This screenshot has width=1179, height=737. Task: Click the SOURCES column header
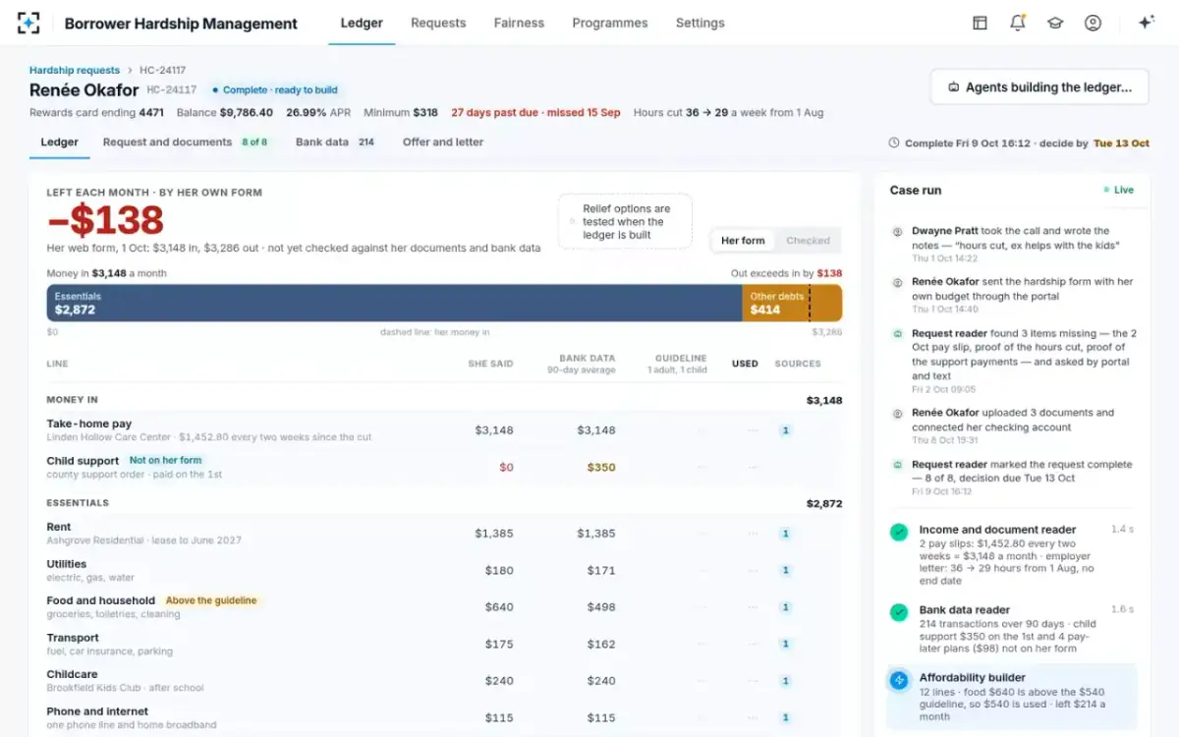pyautogui.click(x=798, y=364)
